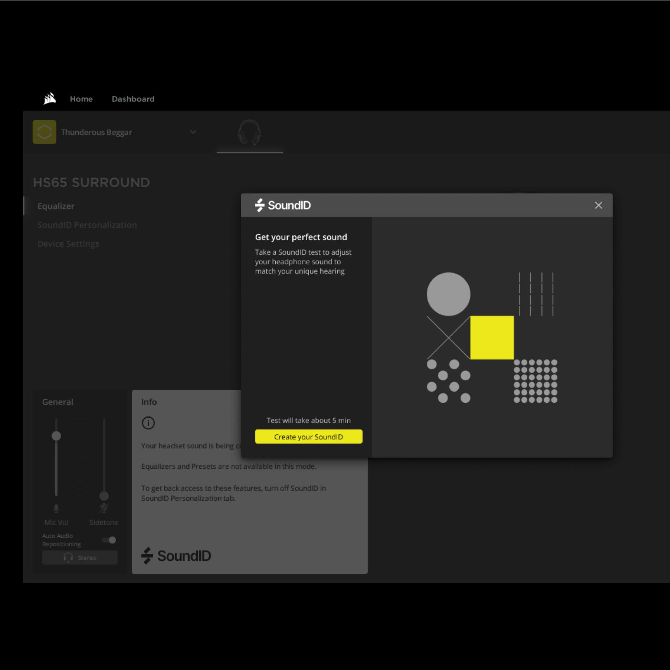Click the circled info icon in Info panel
670x670 pixels.
click(148, 423)
